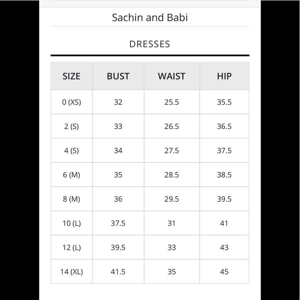
Task: Click the HIP column header
Action: 224,76
